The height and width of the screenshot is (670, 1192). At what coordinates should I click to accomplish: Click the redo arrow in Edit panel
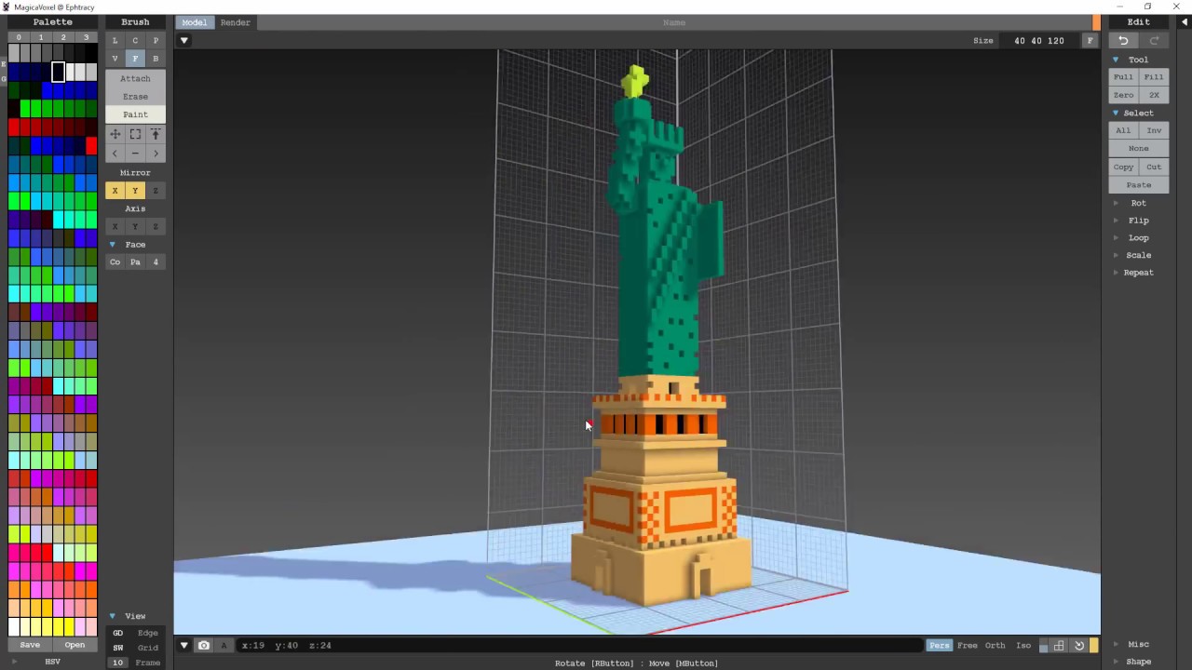tap(1154, 40)
